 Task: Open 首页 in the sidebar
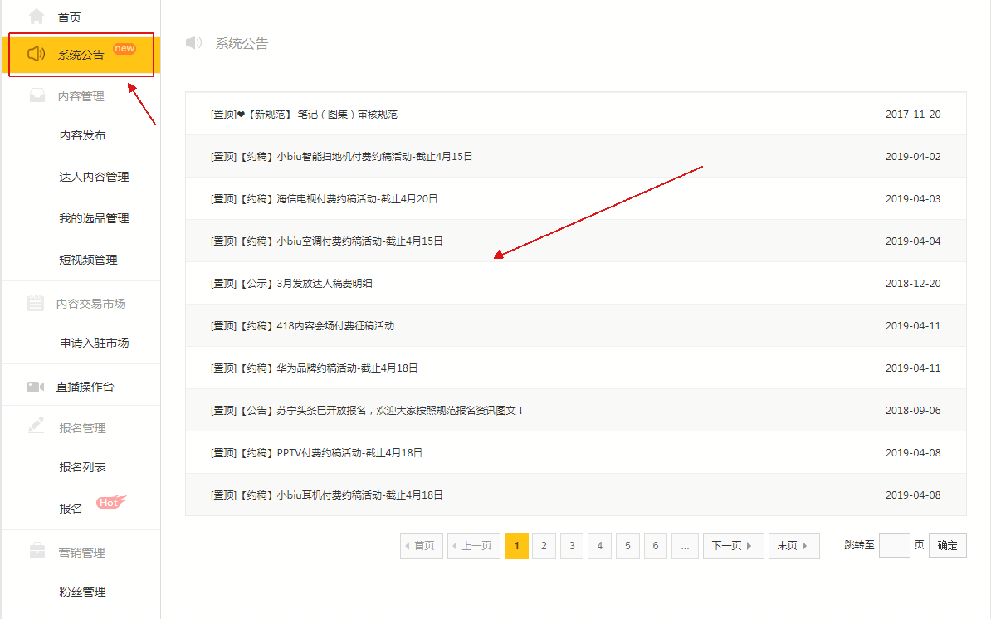tap(69, 17)
